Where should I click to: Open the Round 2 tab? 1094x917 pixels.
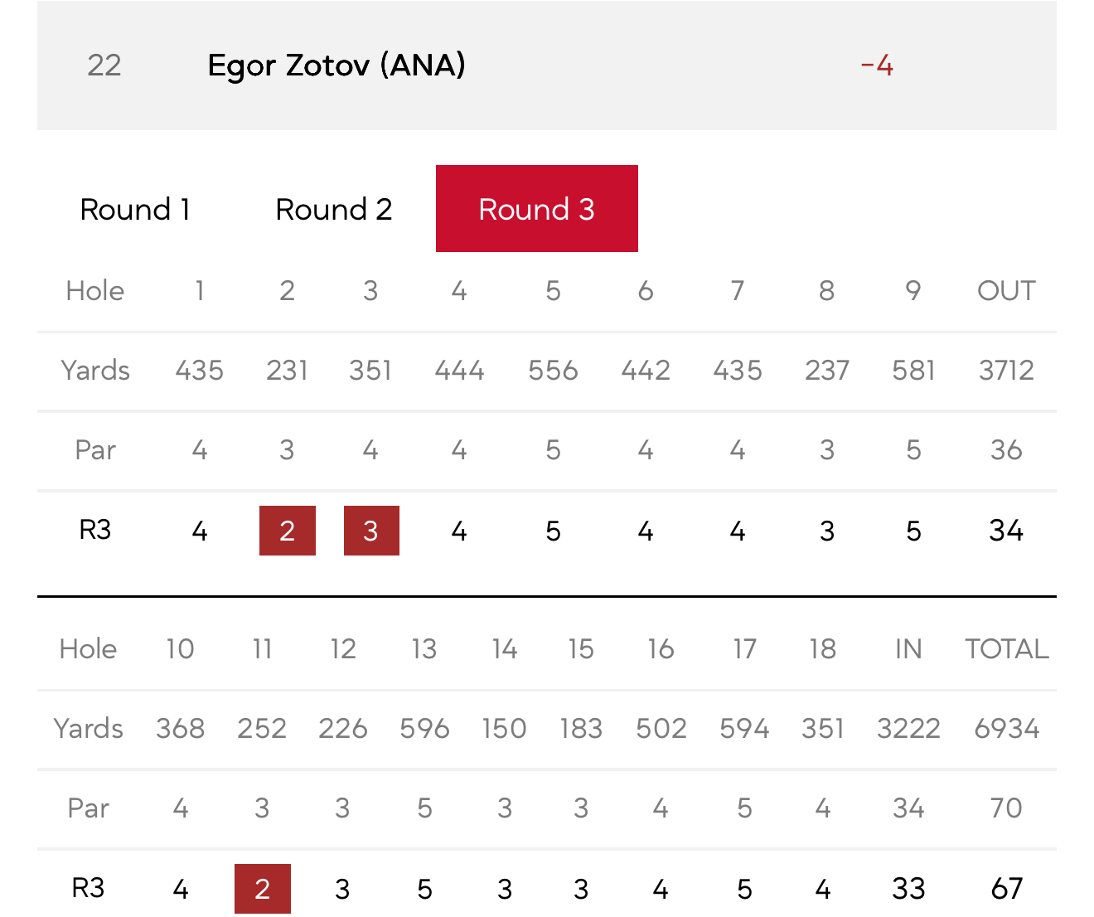[x=333, y=209]
